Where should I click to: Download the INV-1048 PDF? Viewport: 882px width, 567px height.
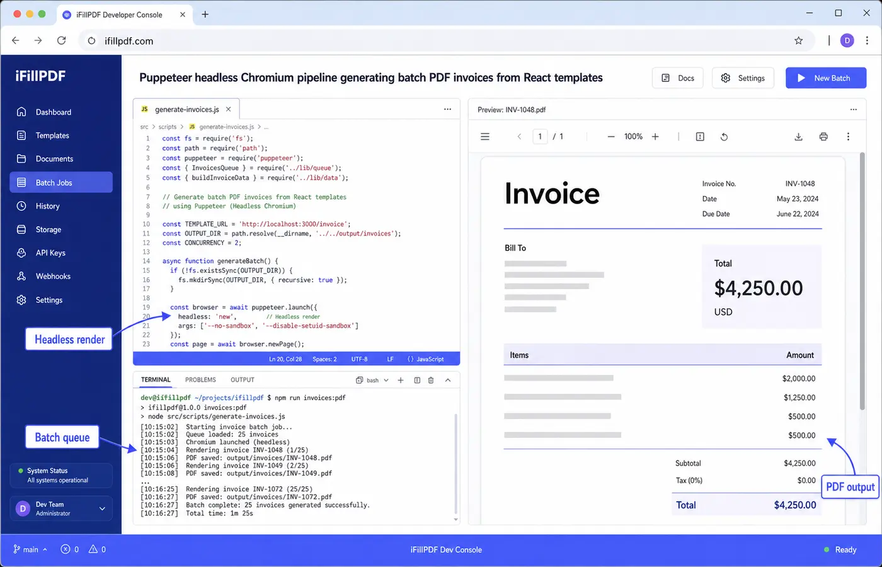[x=798, y=137]
